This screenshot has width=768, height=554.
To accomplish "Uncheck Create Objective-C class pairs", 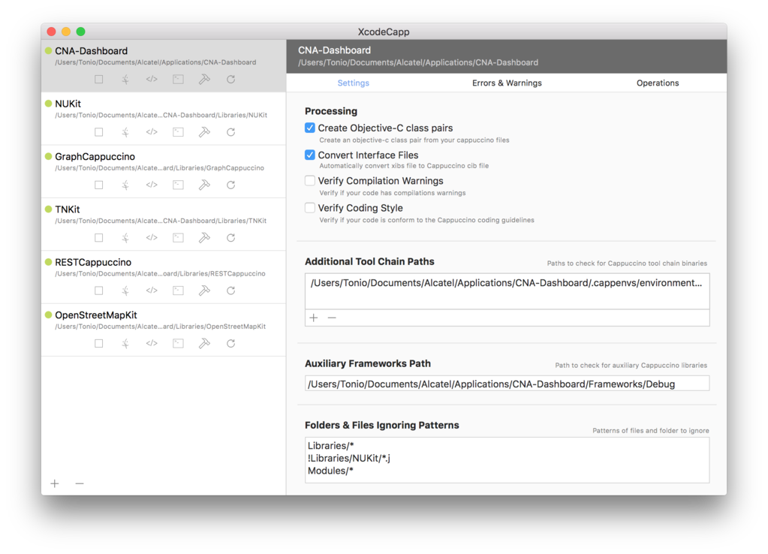I will click(x=309, y=128).
